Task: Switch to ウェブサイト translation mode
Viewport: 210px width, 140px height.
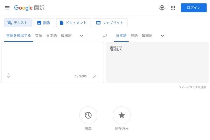Action: point(110,23)
